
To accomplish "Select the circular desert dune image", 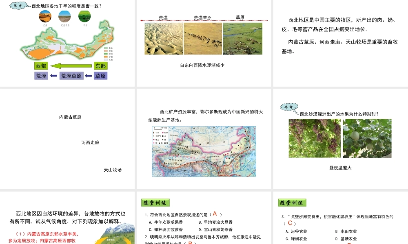I will click(45, 17).
